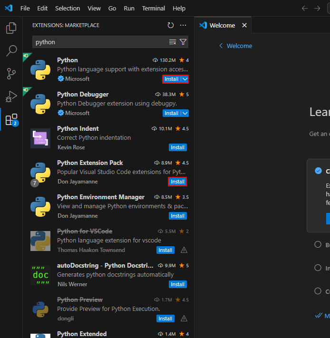
Task: Install the Python Debugger extension
Action: point(172,113)
